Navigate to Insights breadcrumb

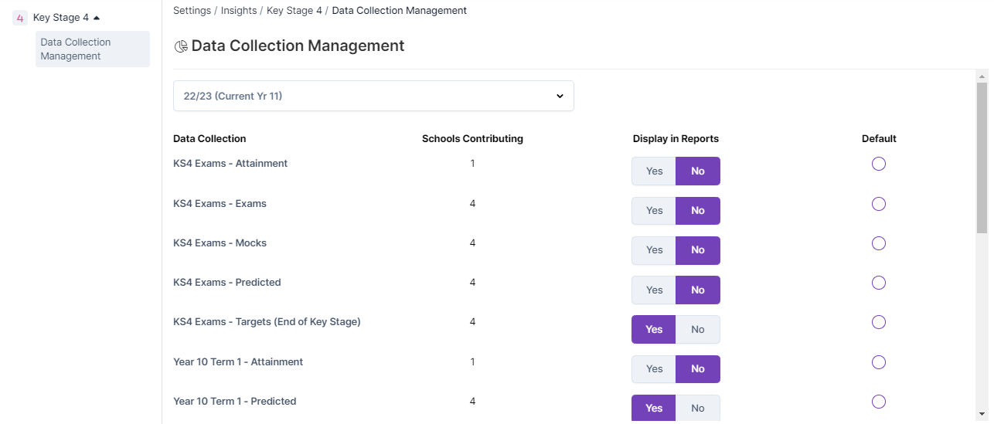(238, 11)
